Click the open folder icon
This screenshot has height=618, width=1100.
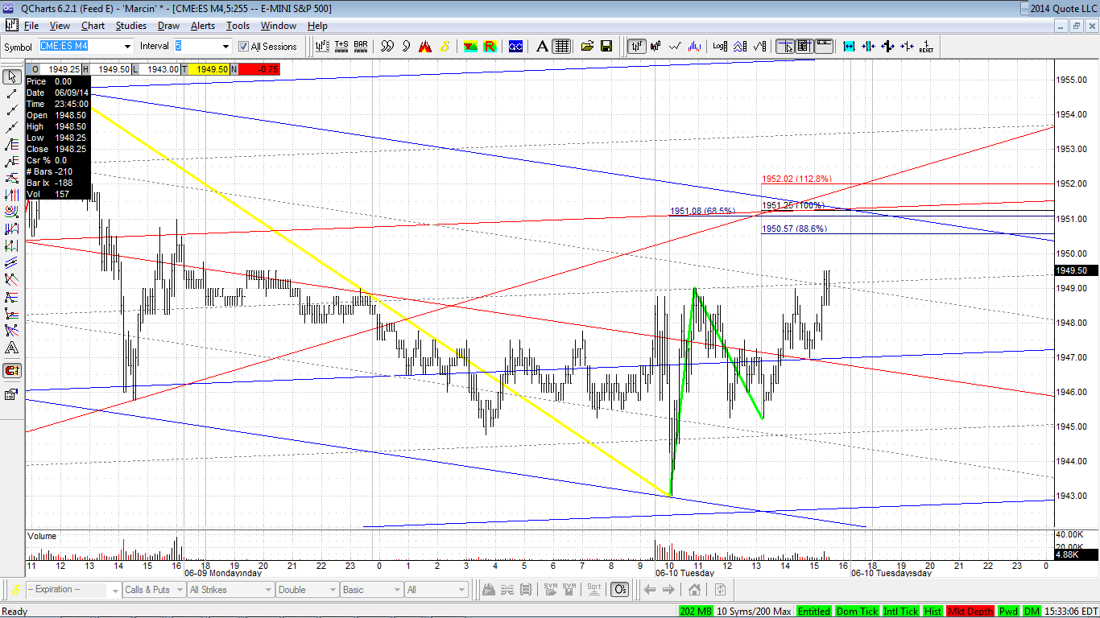(x=587, y=46)
